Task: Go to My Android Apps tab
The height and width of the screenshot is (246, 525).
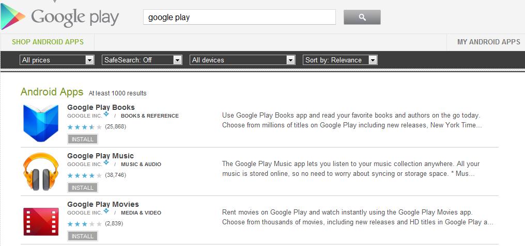Action: click(x=488, y=42)
